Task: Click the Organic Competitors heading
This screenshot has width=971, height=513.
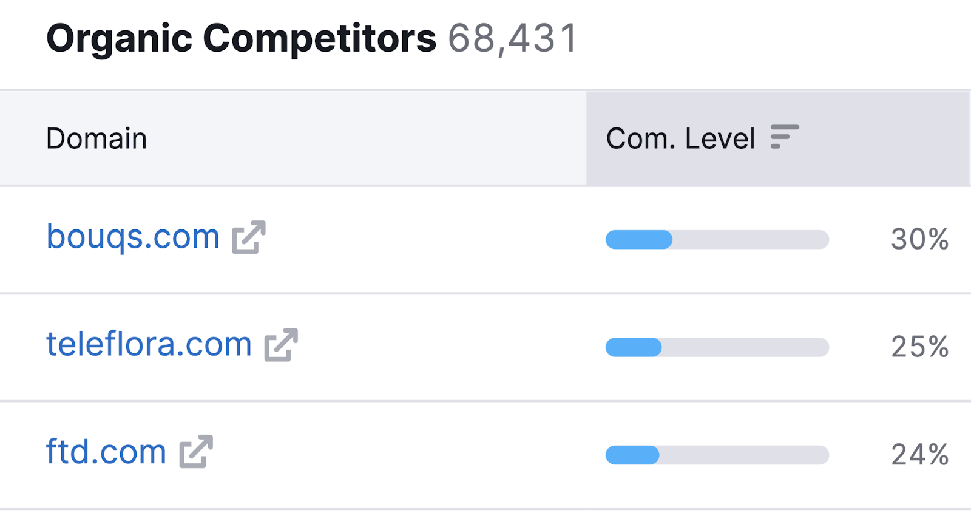Action: (242, 39)
